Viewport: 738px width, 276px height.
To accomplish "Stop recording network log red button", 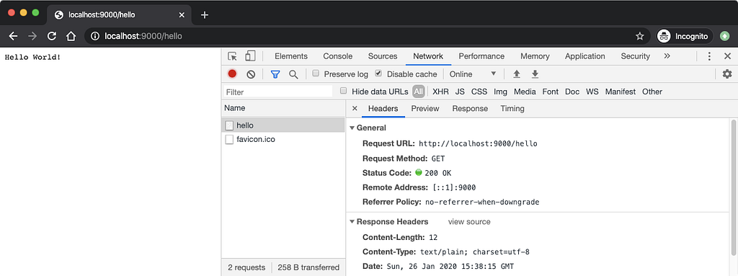I will 232,74.
